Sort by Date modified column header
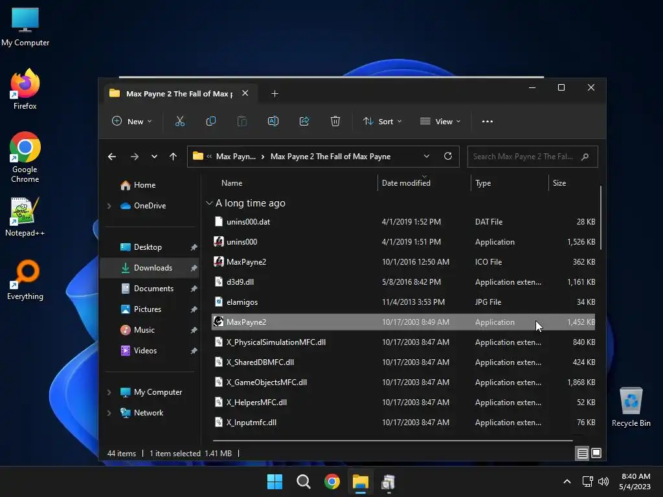The height and width of the screenshot is (497, 663). click(406, 183)
